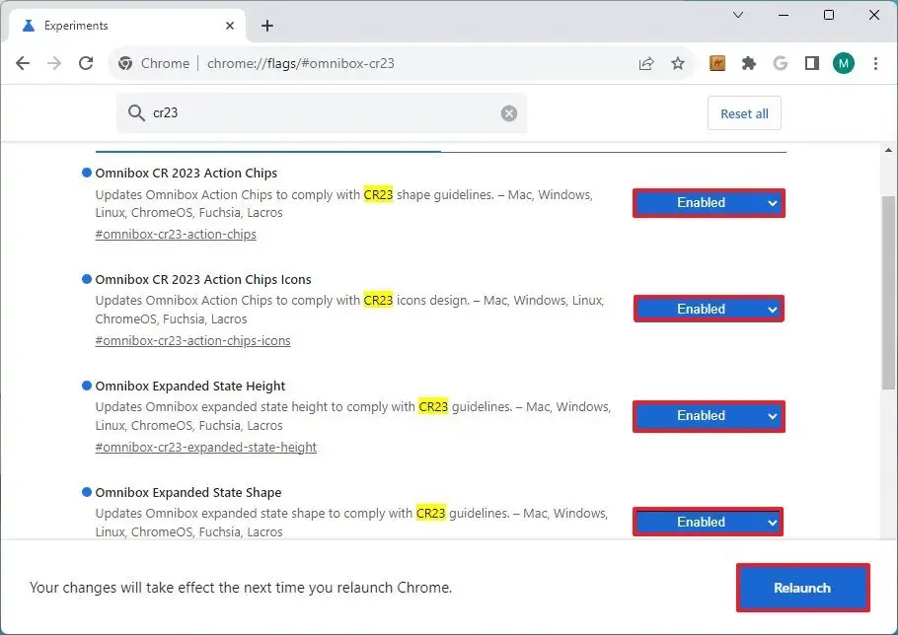Open the share icon in the address bar

coord(646,62)
